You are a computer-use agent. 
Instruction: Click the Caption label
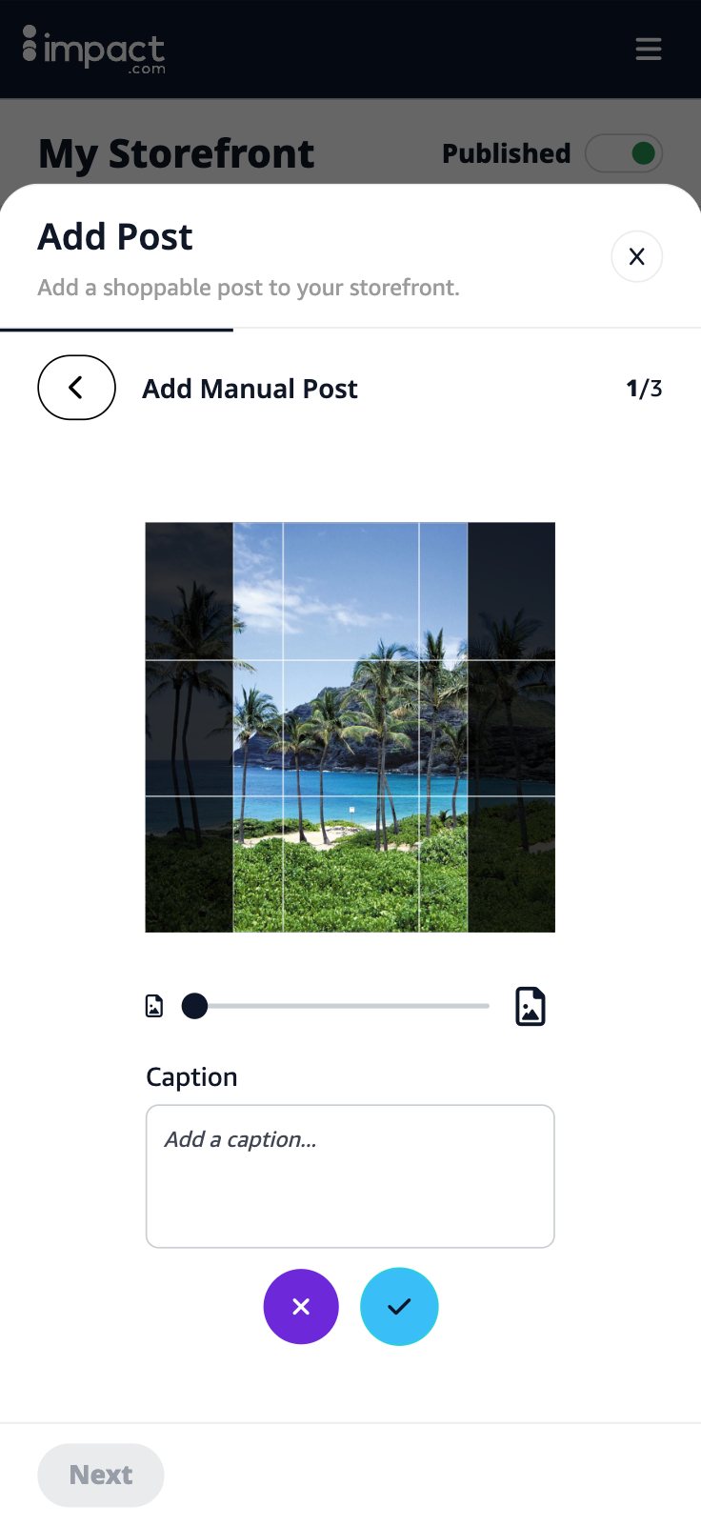click(x=191, y=1077)
